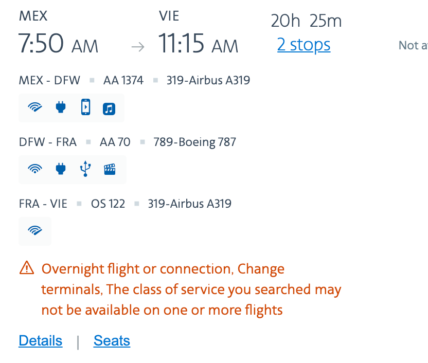Click the overnight flight warning message
The height and width of the screenshot is (363, 428).
pyautogui.click(x=191, y=289)
